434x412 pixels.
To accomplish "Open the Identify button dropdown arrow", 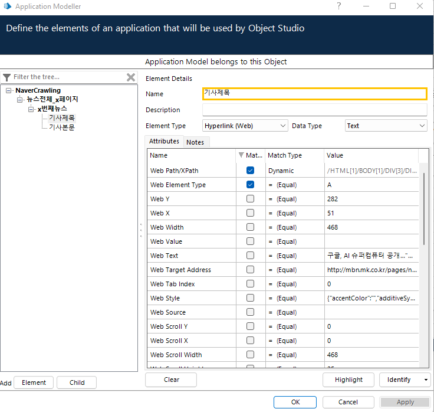I will (x=426, y=380).
